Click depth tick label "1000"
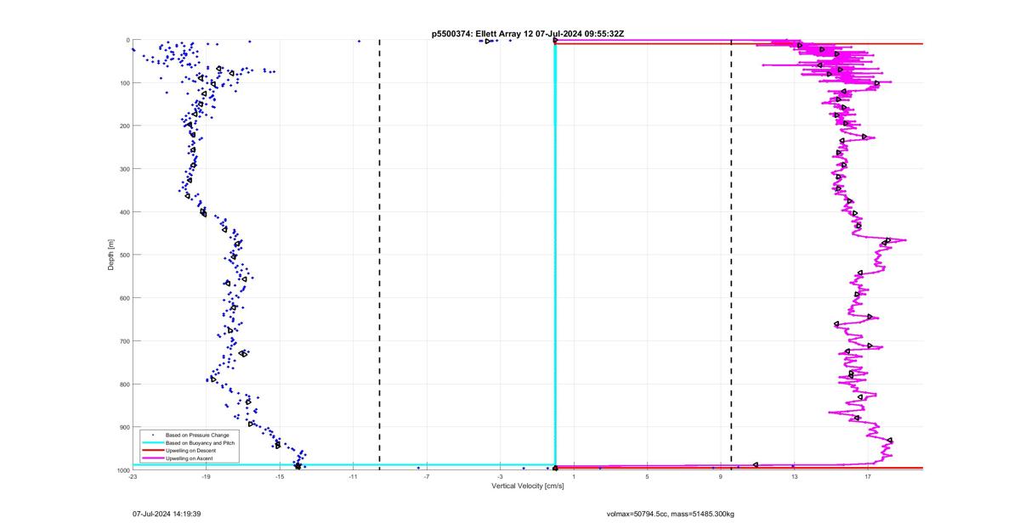 pos(123,469)
